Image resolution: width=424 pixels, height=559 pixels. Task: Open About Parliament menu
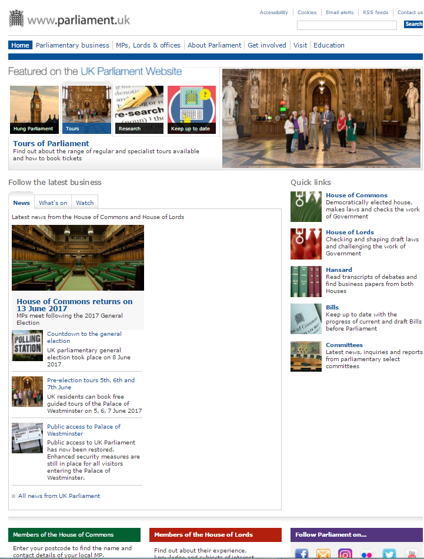point(215,45)
